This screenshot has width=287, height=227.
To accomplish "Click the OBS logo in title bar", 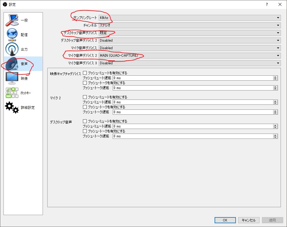I will (5, 4).
